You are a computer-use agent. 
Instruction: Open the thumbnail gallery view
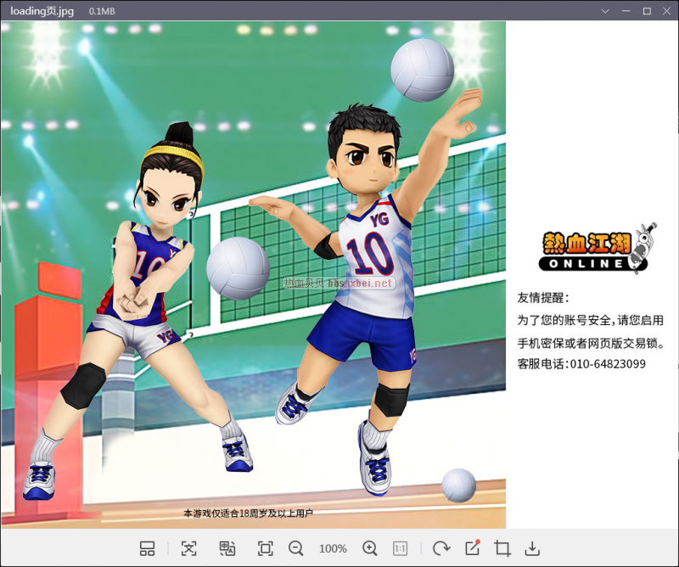tap(148, 548)
